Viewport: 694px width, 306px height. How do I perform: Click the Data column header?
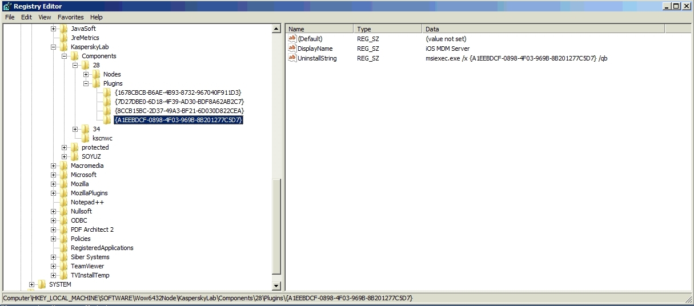pyautogui.click(x=544, y=29)
